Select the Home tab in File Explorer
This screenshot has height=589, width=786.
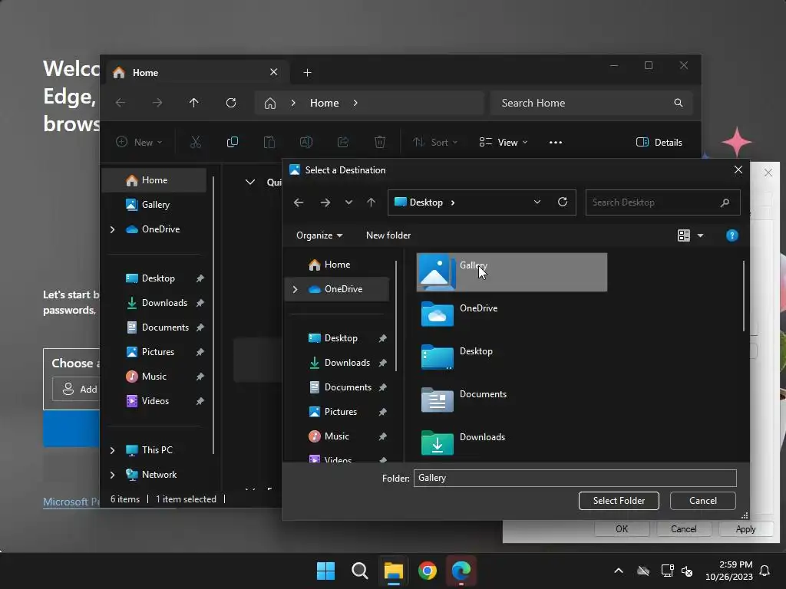196,73
